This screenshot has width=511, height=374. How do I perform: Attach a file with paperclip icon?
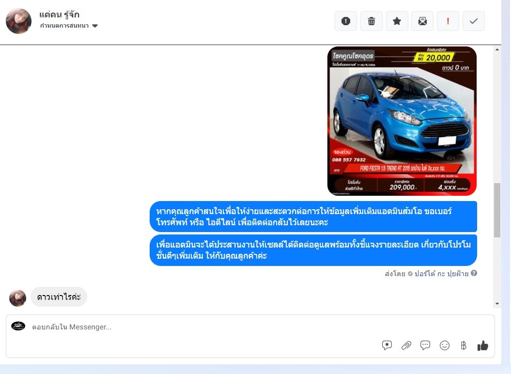[x=406, y=345]
